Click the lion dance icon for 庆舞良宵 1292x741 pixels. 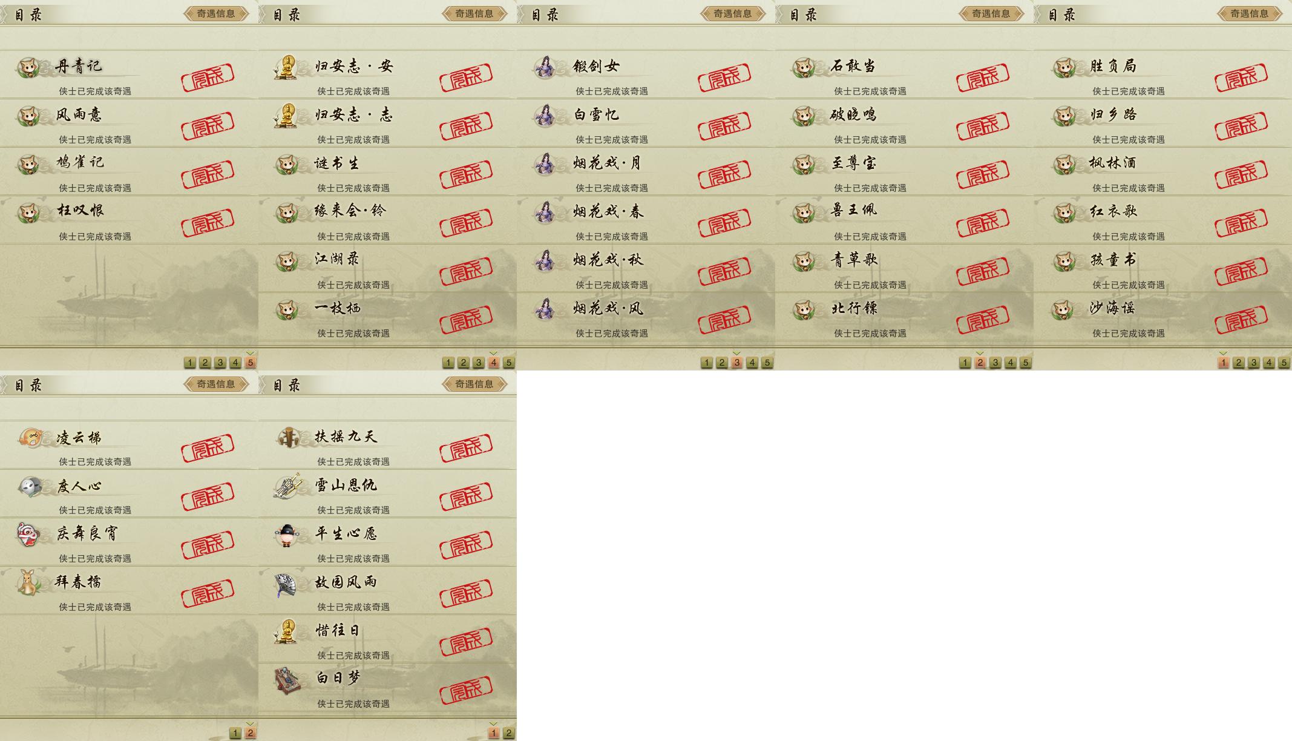click(x=28, y=534)
